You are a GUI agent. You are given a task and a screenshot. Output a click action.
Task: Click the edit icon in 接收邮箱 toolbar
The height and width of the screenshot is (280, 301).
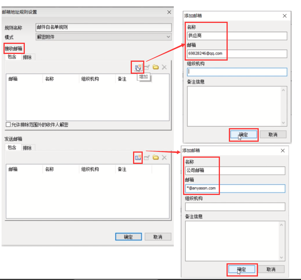pyautogui.click(x=147, y=67)
